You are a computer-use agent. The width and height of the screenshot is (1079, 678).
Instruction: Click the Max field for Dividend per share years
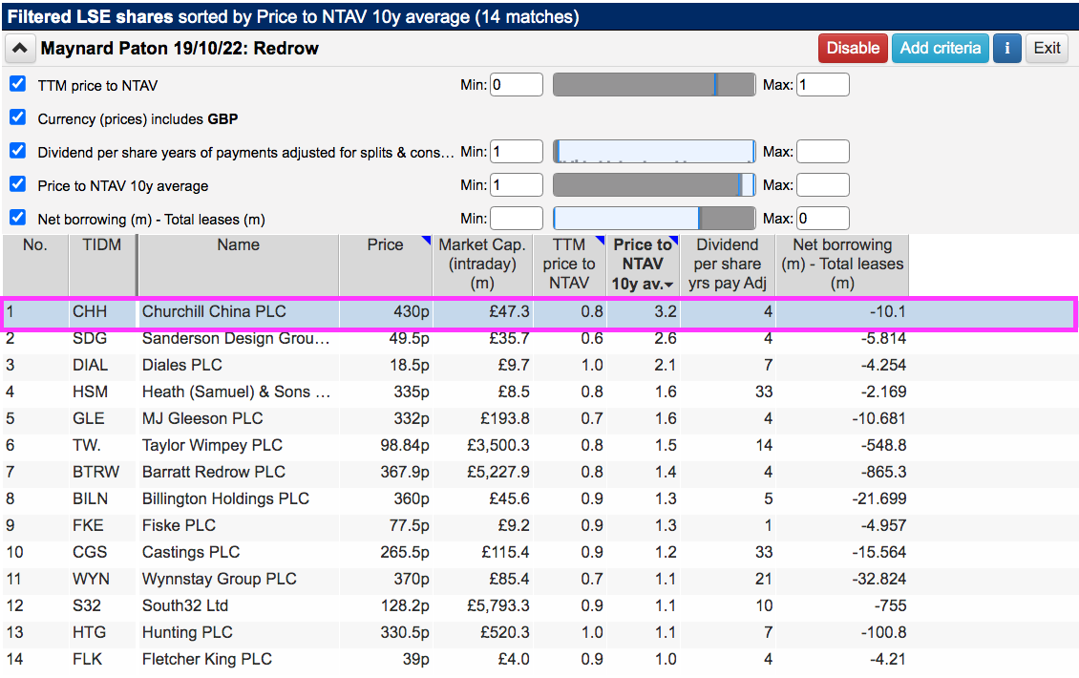(x=823, y=152)
